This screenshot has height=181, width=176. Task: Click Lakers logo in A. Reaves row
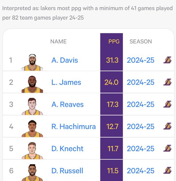(x=168, y=104)
